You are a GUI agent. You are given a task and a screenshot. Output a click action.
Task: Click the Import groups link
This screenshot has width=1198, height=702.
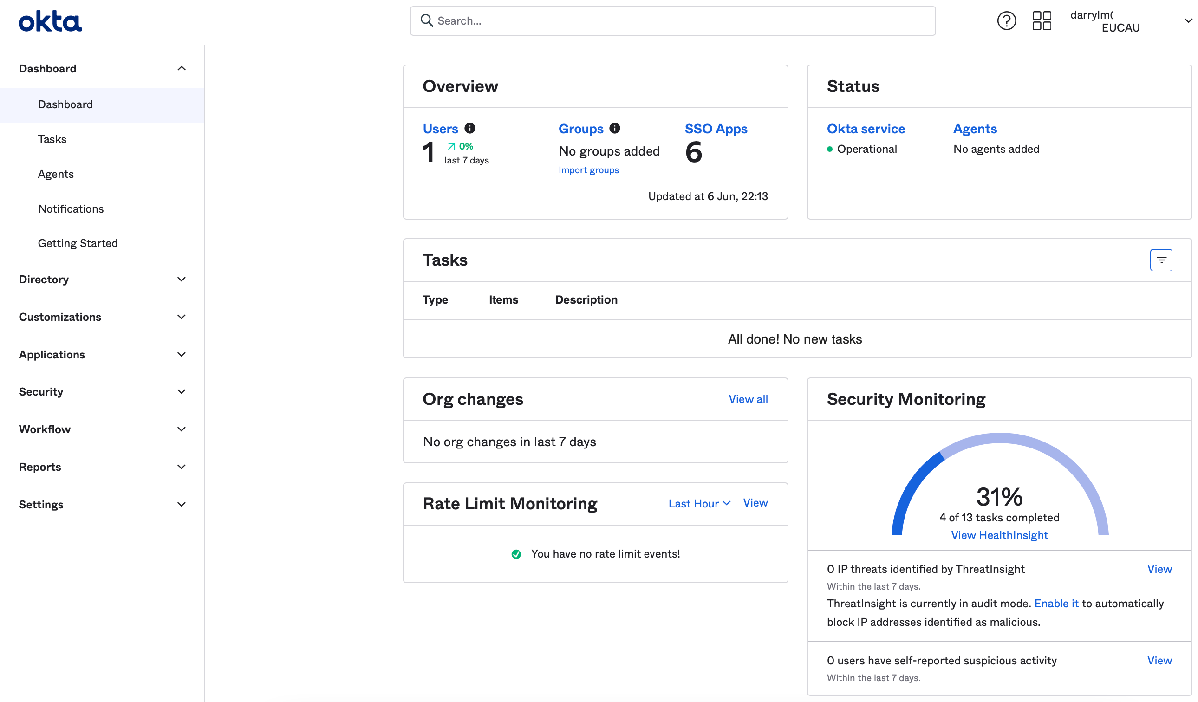click(588, 170)
